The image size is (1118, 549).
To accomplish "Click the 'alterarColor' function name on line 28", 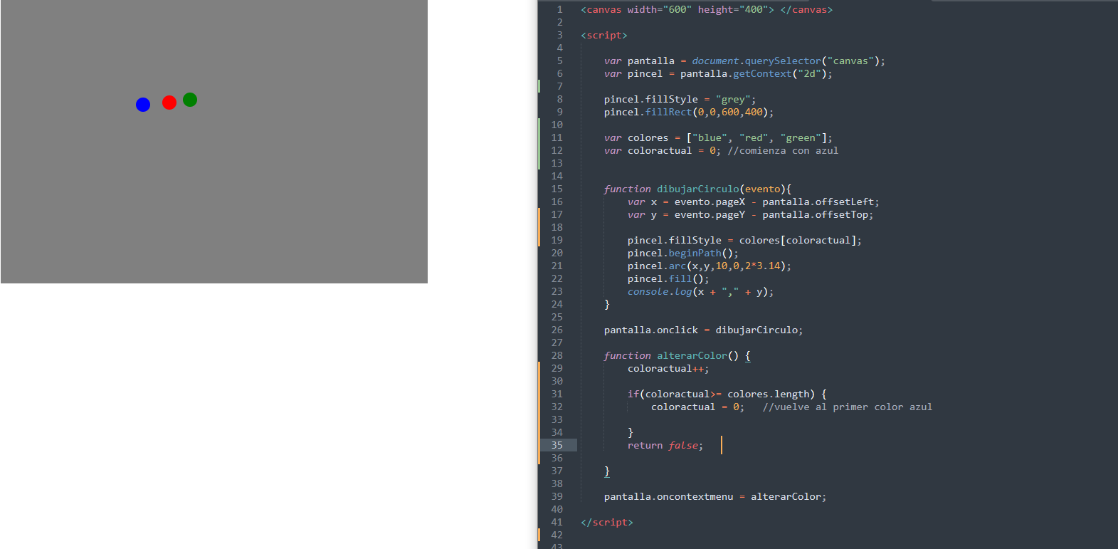I will (x=692, y=356).
